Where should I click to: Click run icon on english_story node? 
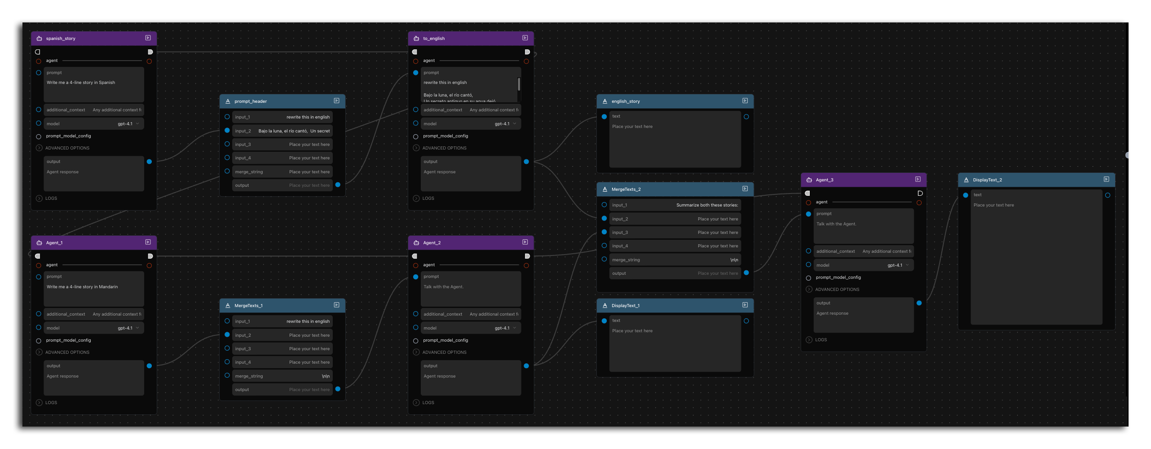click(x=745, y=101)
